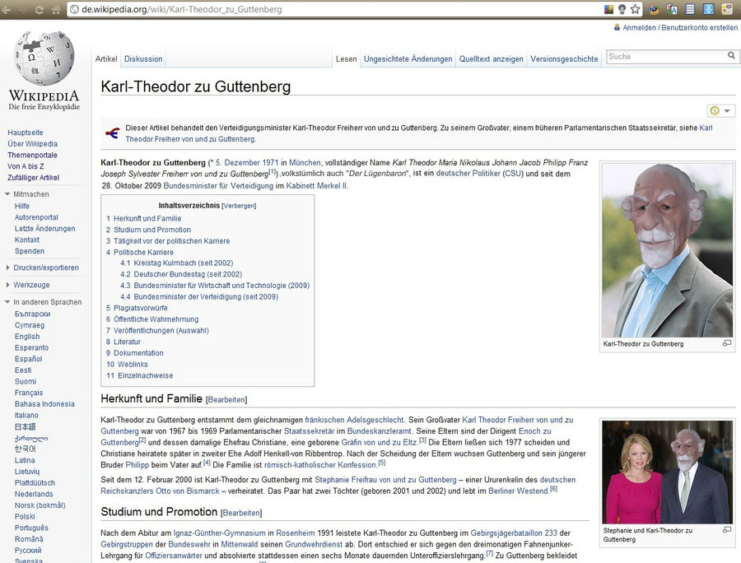Open the browser home page icon
This screenshot has width=741, height=563.
pos(56,9)
